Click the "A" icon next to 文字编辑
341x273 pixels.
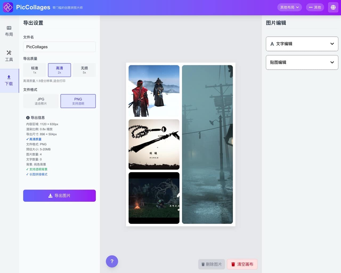tap(272, 44)
